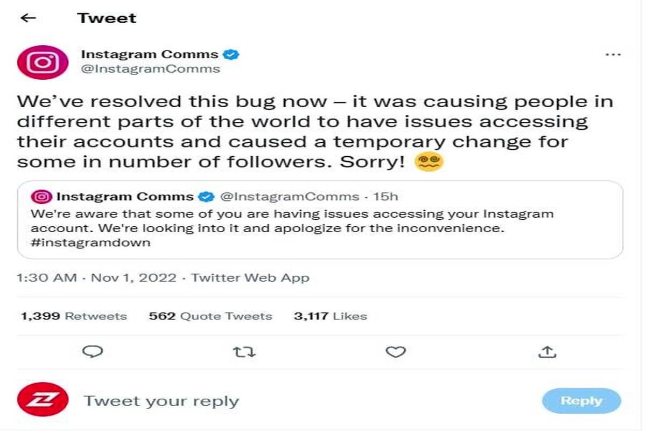Screen dimensions: 646x431
Task: View the 562 Quote Tweets
Action: click(210, 316)
